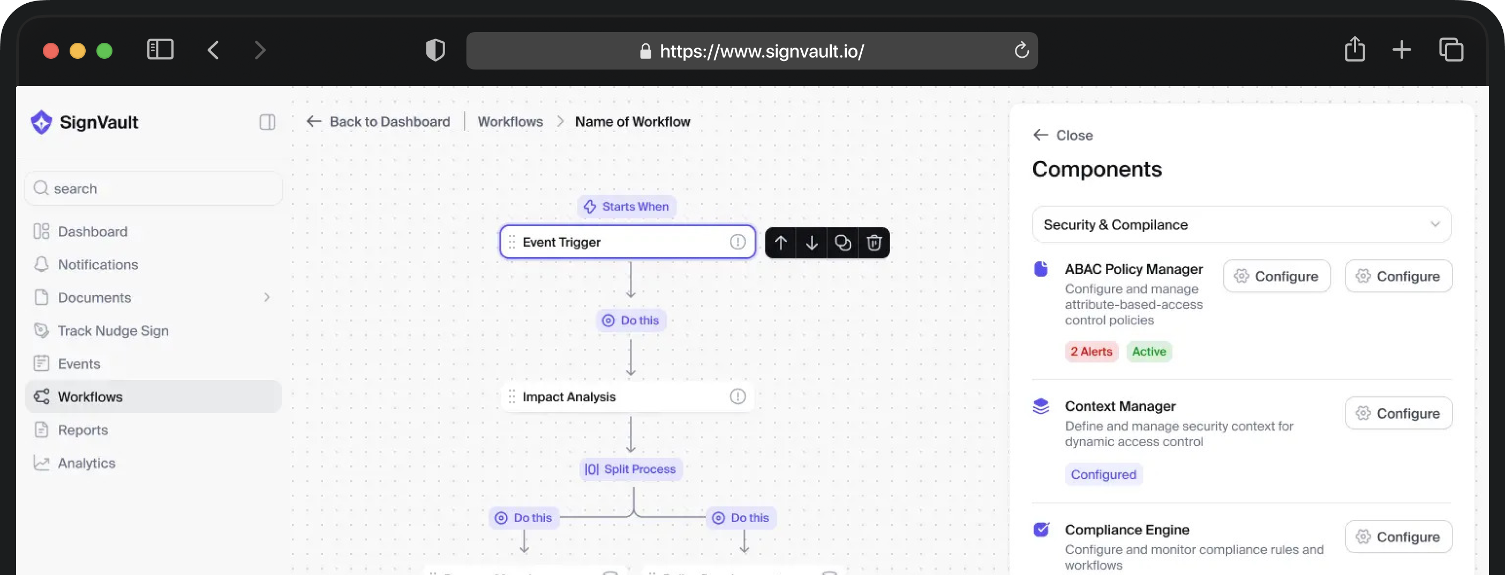Image resolution: width=1505 pixels, height=575 pixels.
Task: Reload the page in browser
Action: 1021,51
